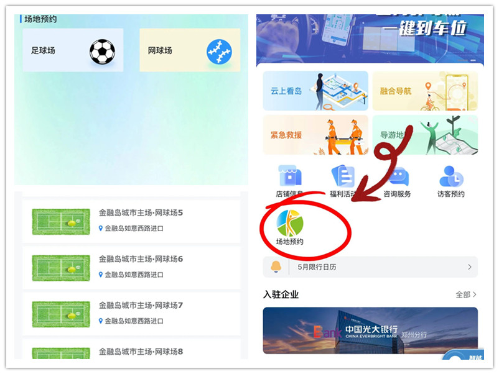Click the bell notification icon

(x=276, y=267)
